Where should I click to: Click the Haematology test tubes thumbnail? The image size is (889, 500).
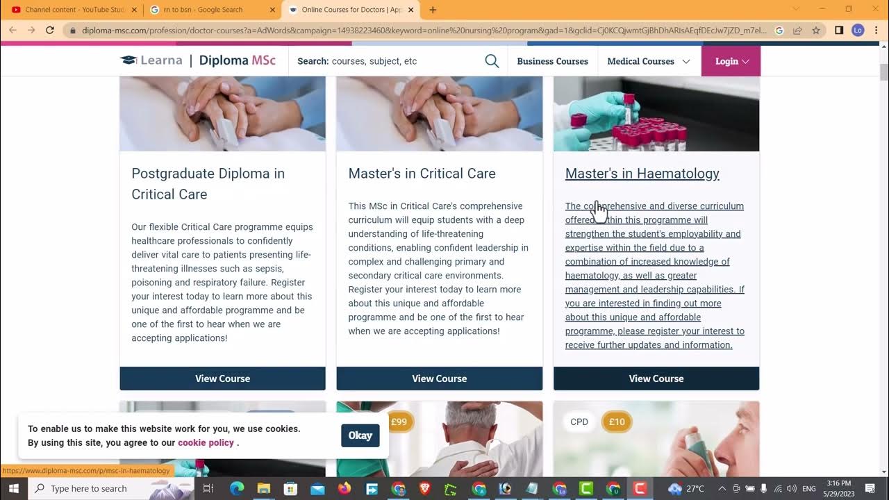(x=656, y=114)
